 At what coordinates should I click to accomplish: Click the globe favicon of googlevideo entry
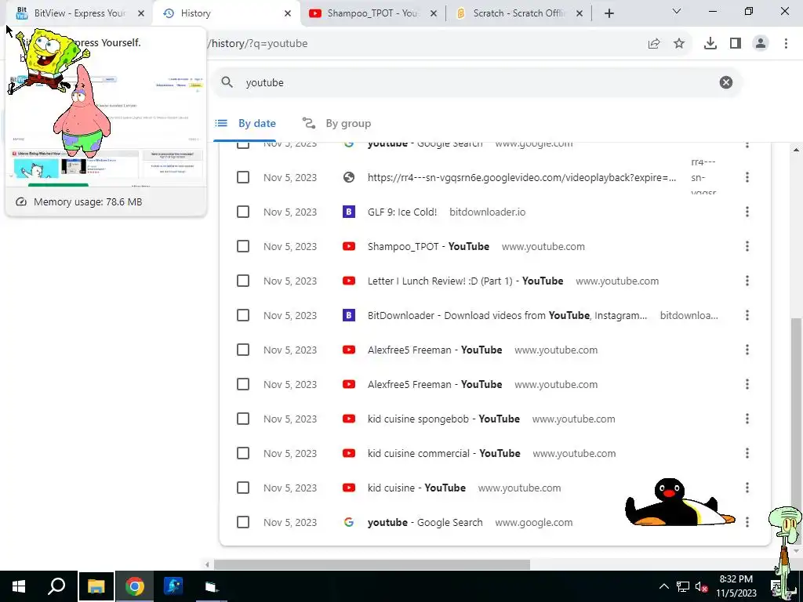349,178
